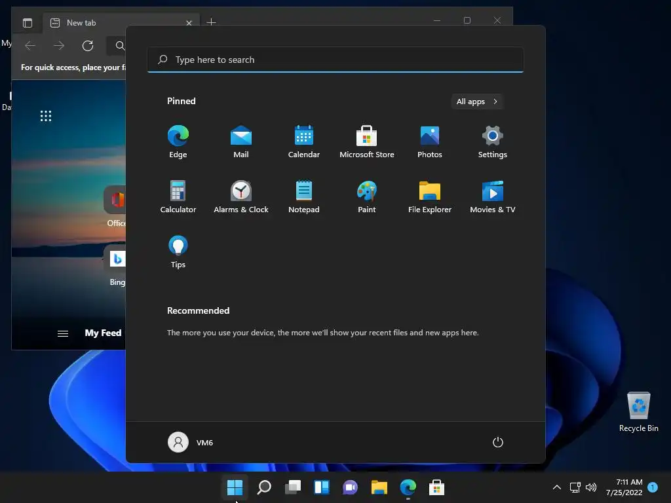671x503 pixels.
Task: Select the My Feed heading in Edge
Action: [x=103, y=333]
